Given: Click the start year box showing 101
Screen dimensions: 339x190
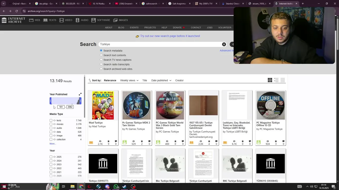Looking at the screenshot, I should 61,107.
